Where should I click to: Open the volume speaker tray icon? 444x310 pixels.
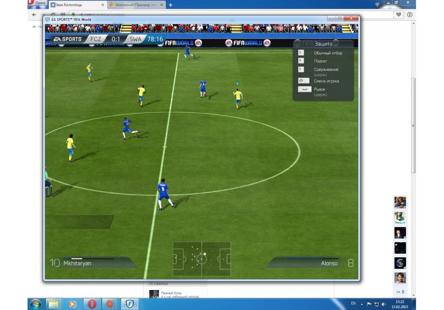(x=384, y=304)
